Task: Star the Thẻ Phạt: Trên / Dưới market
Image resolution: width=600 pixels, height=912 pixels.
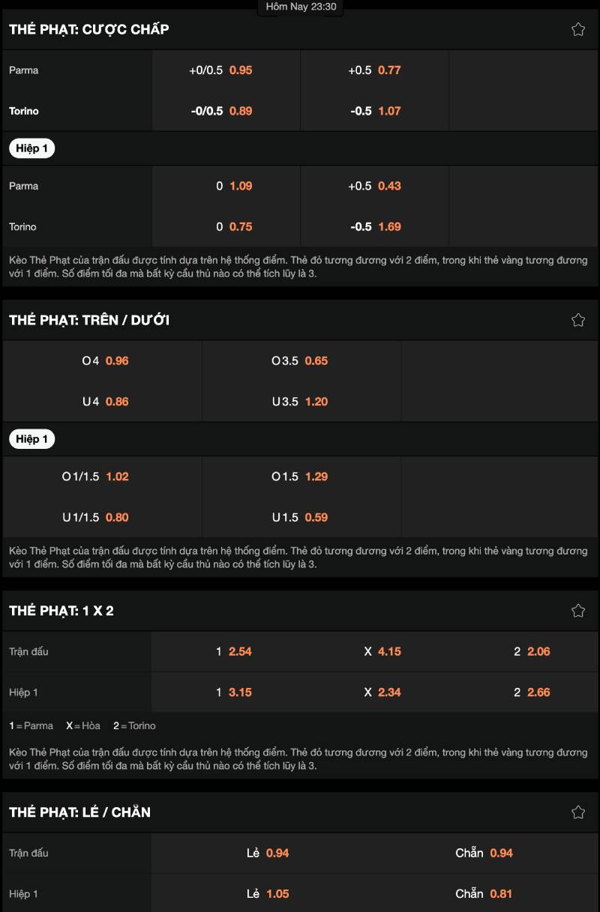Action: (x=578, y=320)
